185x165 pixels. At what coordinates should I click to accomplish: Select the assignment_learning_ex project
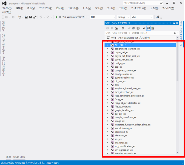pos(127,49)
